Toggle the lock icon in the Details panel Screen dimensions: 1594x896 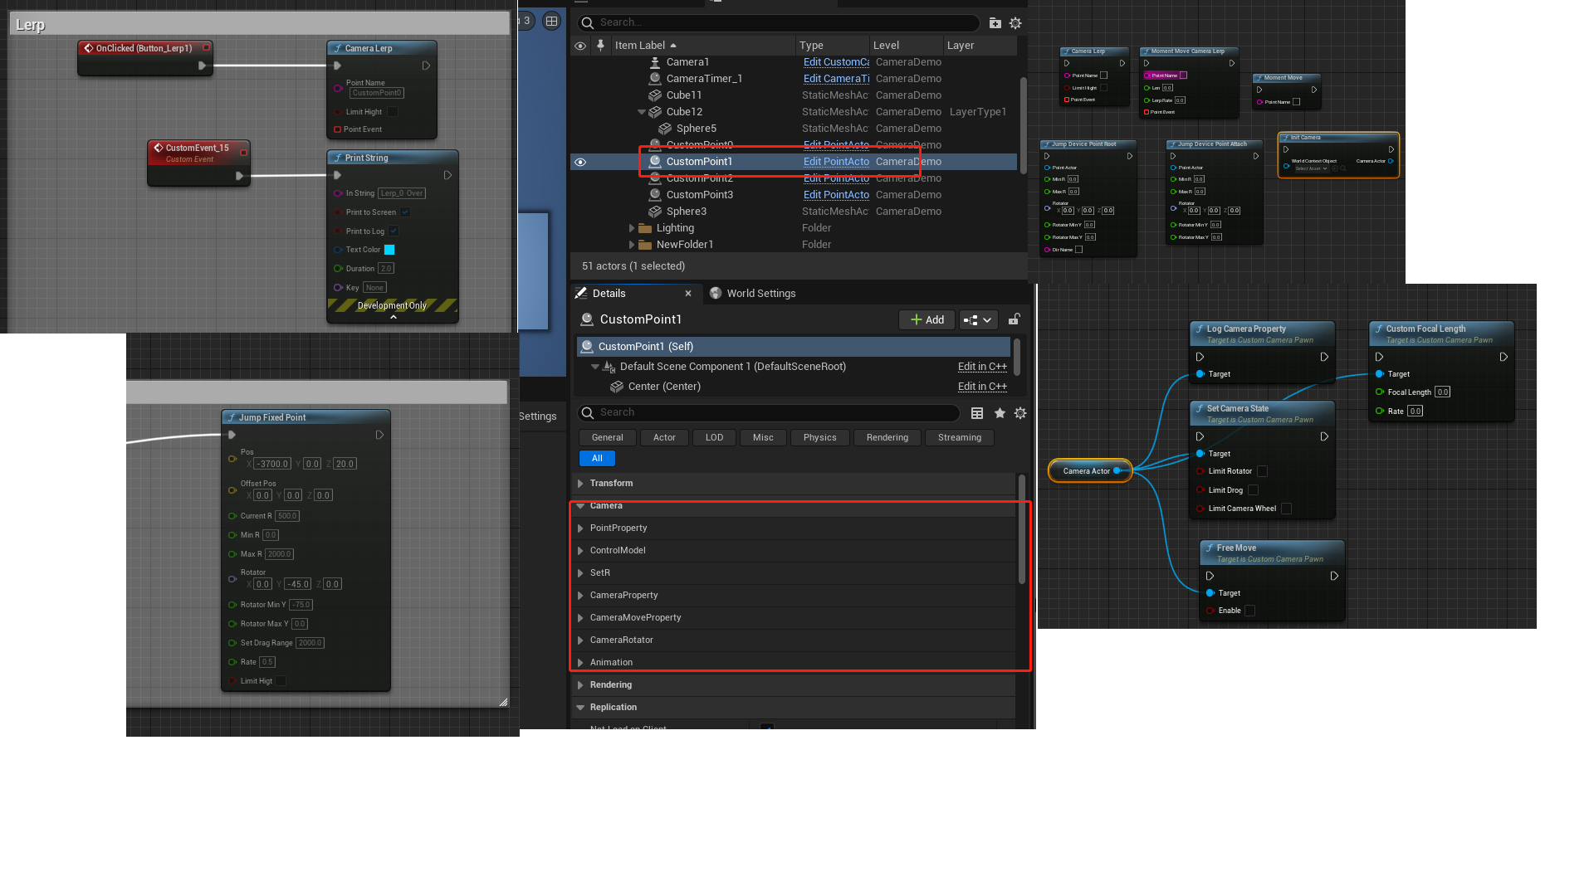pyautogui.click(x=1014, y=319)
